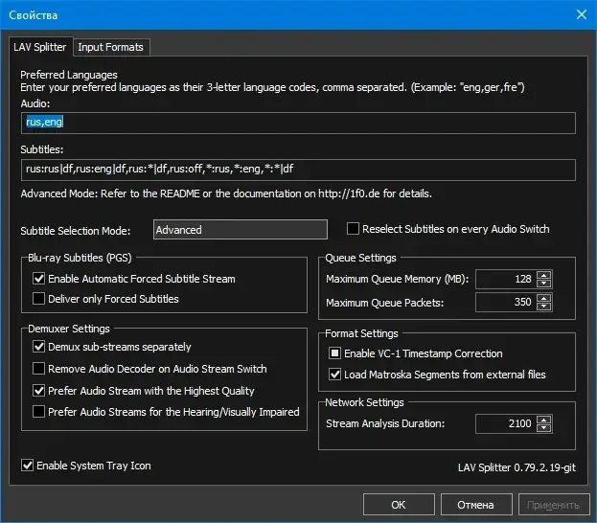Click the Queue Settings group label
This screenshot has height=523, width=597.
pyautogui.click(x=360, y=258)
